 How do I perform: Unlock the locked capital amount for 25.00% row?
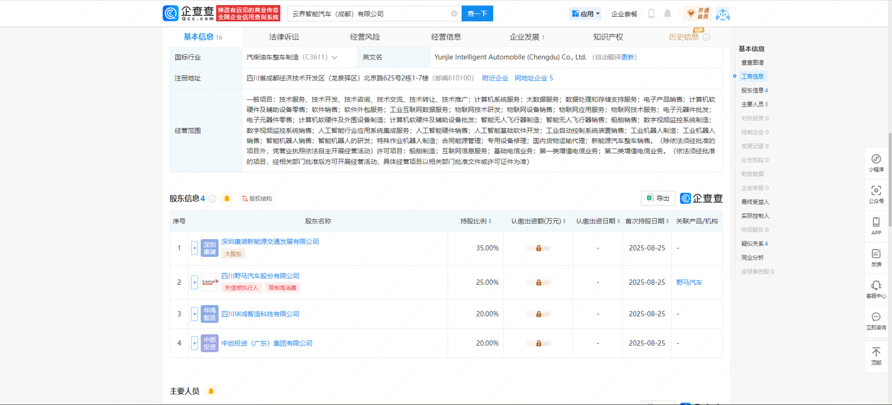click(538, 282)
